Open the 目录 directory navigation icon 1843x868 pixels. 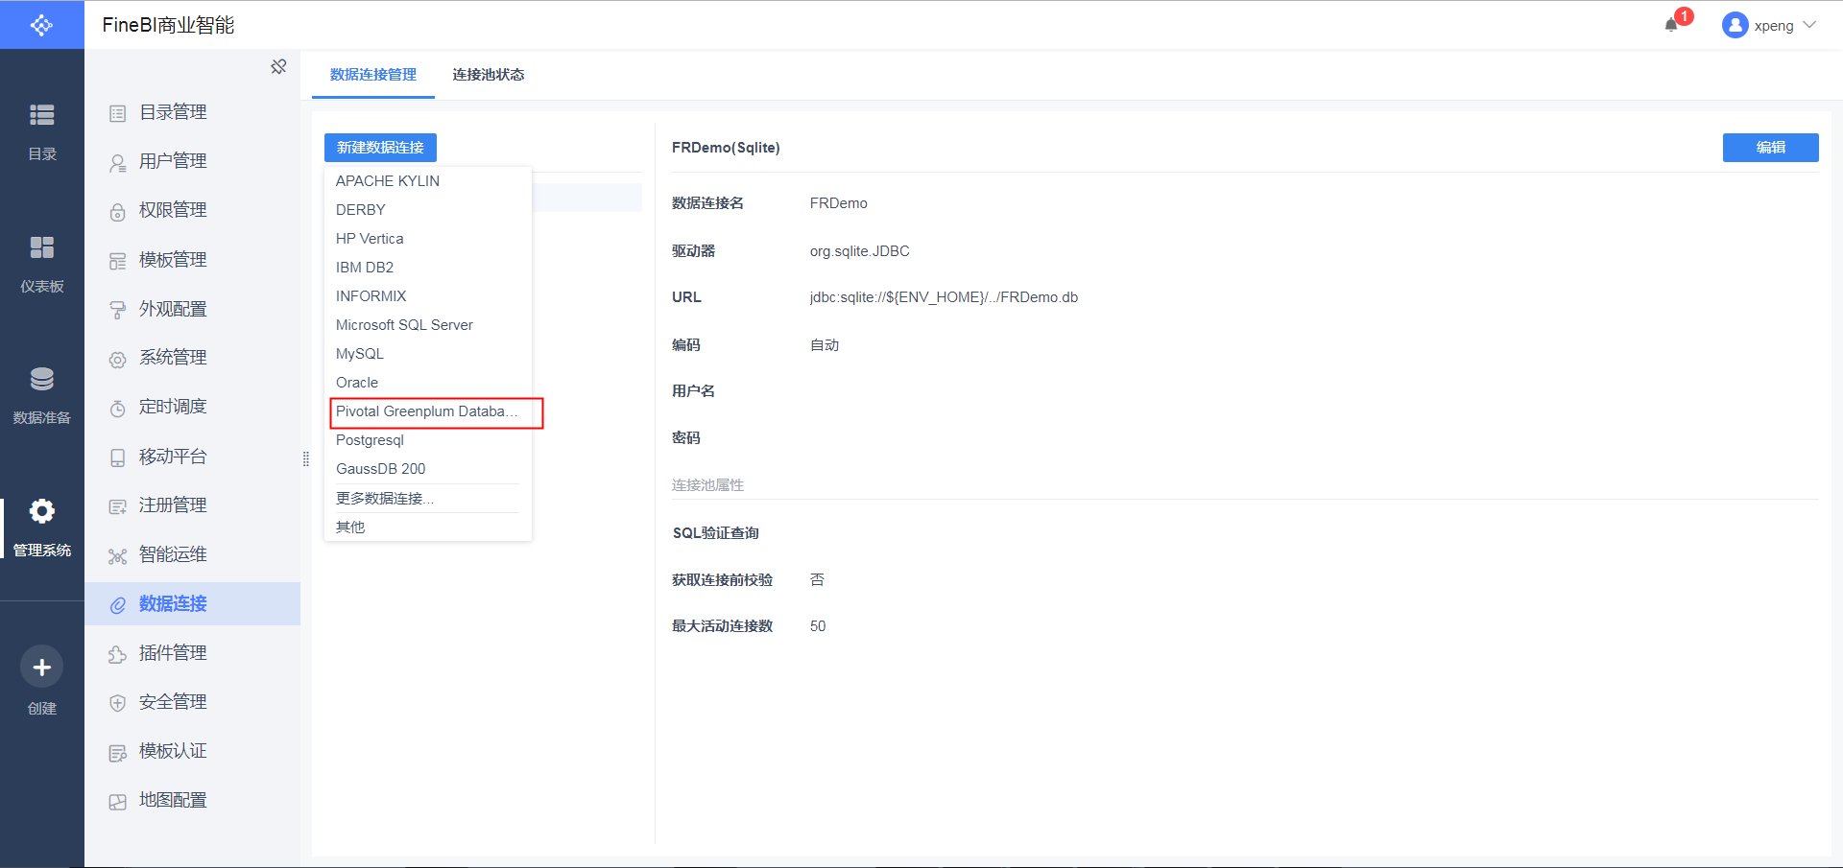[x=41, y=115]
